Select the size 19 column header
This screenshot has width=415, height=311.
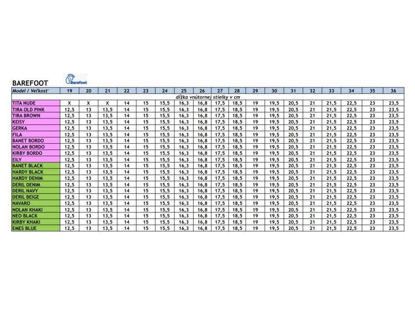69,91
